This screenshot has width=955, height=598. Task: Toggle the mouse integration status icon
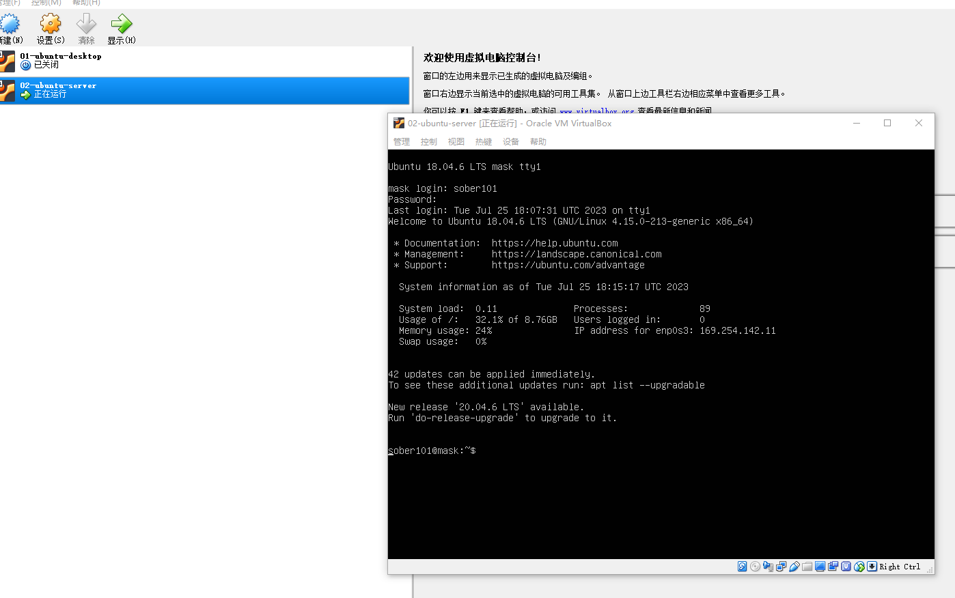point(859,566)
